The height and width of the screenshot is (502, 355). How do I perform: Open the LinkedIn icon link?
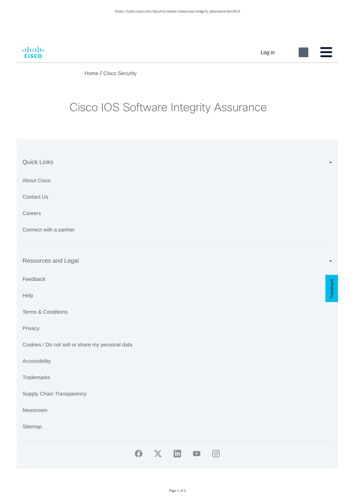tap(177, 454)
